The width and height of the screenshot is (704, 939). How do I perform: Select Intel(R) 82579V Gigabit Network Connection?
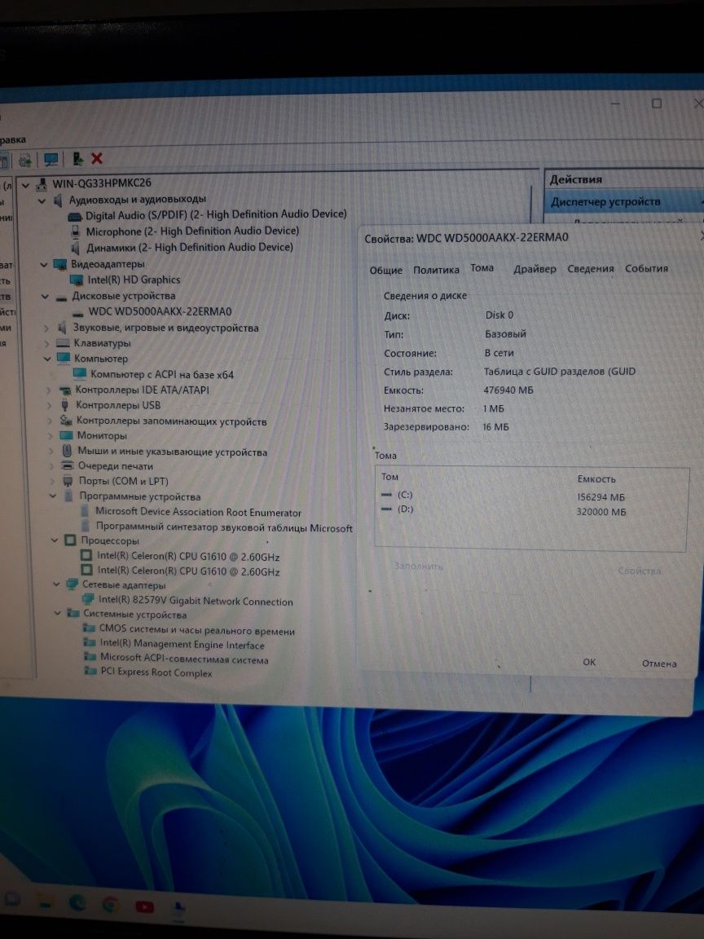(196, 602)
